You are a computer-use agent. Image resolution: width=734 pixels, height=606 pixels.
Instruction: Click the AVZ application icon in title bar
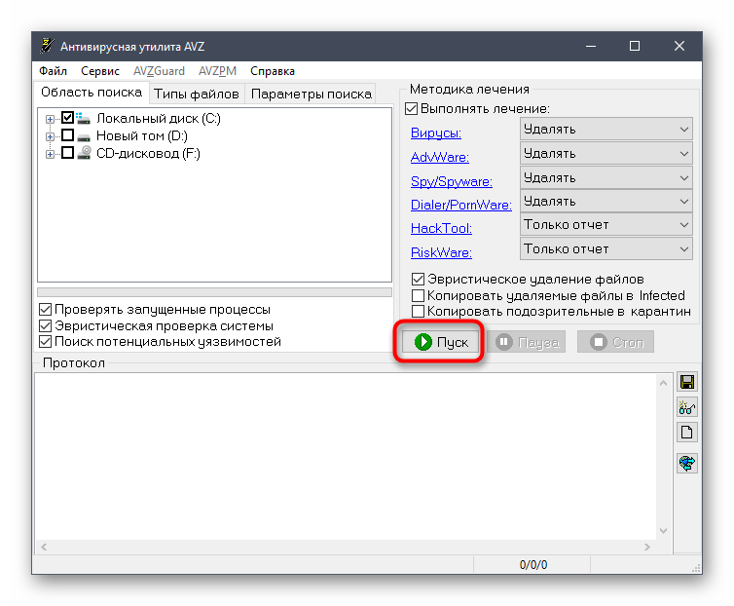coord(47,46)
